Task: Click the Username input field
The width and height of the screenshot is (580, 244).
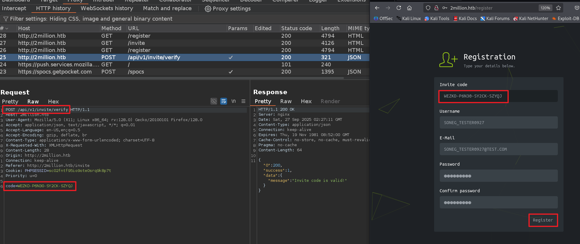Action: [x=498, y=123]
